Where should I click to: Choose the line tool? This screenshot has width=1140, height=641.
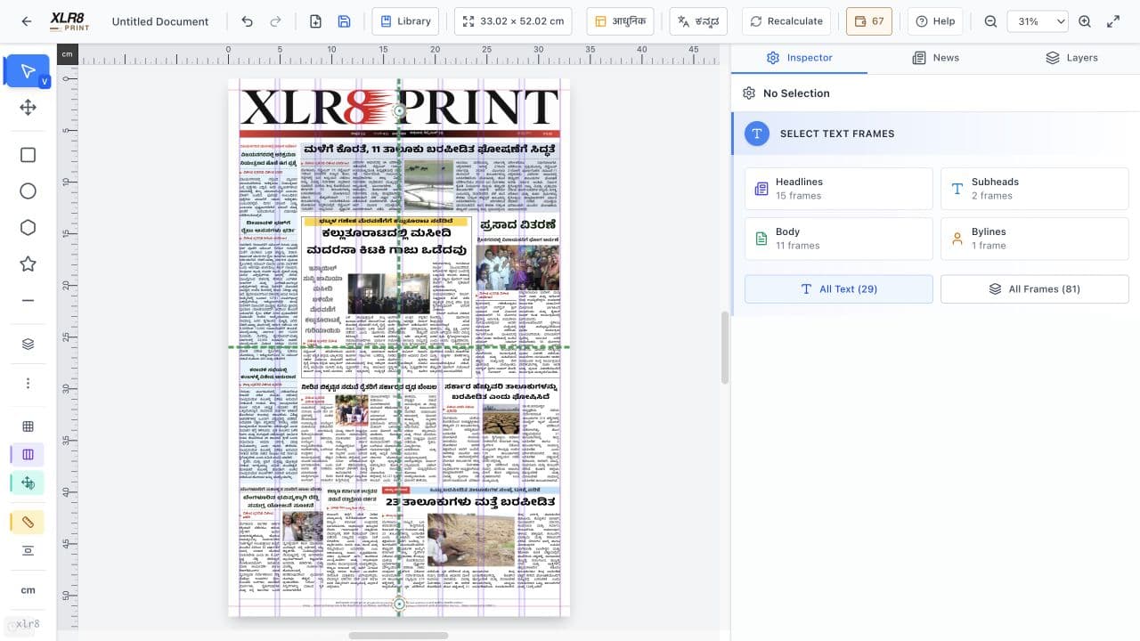[x=28, y=300]
